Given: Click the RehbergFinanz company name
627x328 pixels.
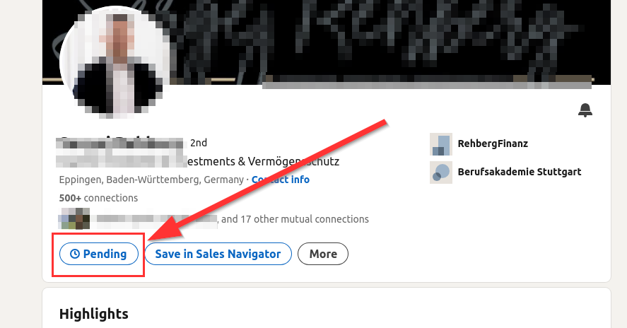Looking at the screenshot, I should [493, 143].
